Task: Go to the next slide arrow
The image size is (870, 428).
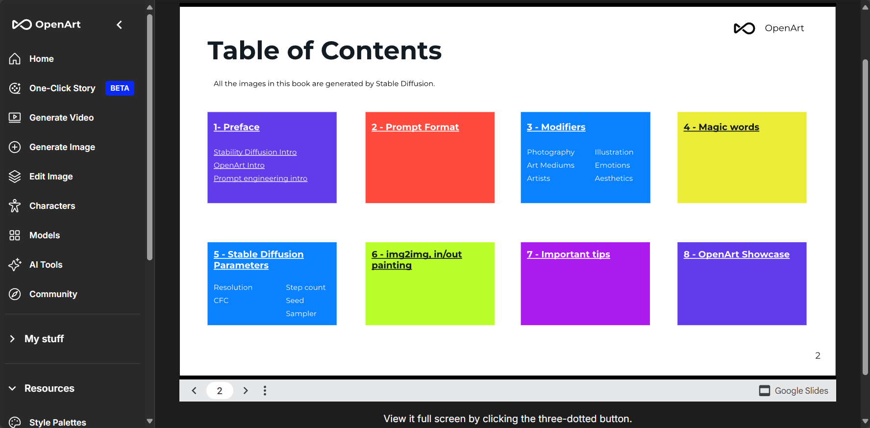Action: pos(246,391)
